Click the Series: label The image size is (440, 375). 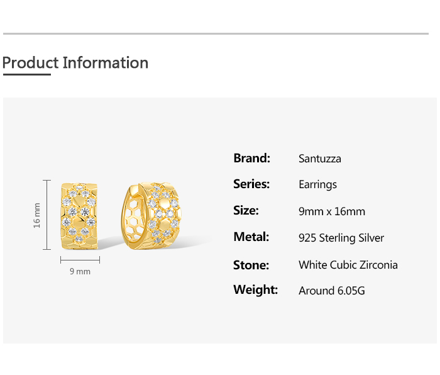(x=251, y=184)
